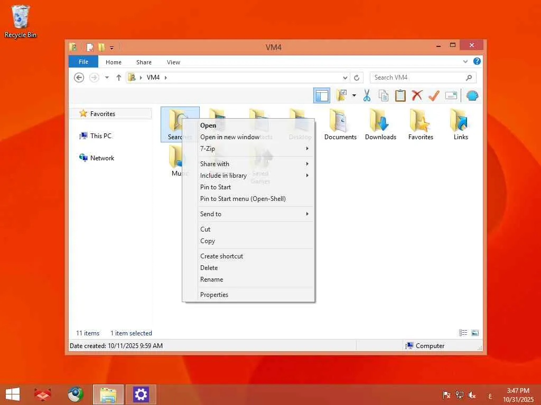Go up one level with Up arrow
The height and width of the screenshot is (405, 541).
click(119, 78)
